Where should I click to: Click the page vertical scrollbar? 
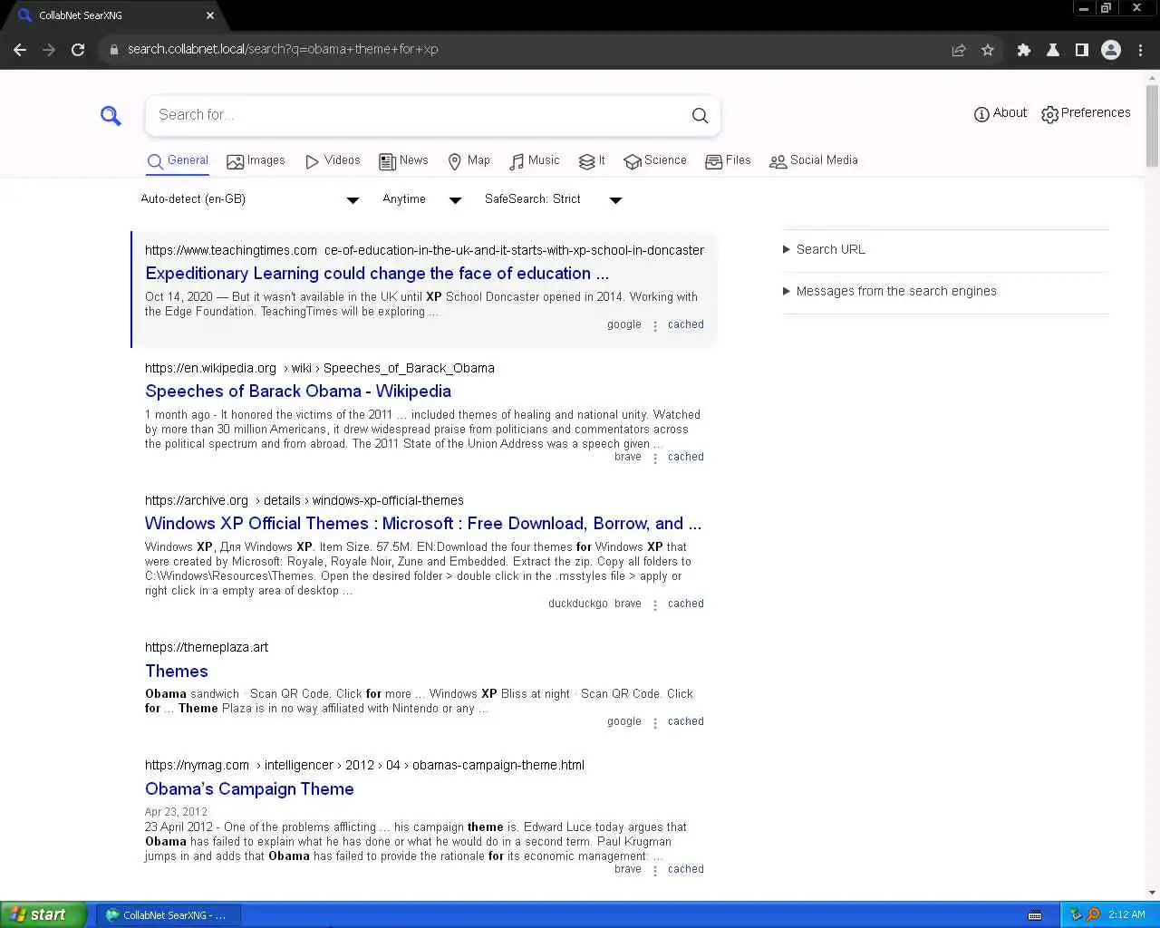(1152, 127)
